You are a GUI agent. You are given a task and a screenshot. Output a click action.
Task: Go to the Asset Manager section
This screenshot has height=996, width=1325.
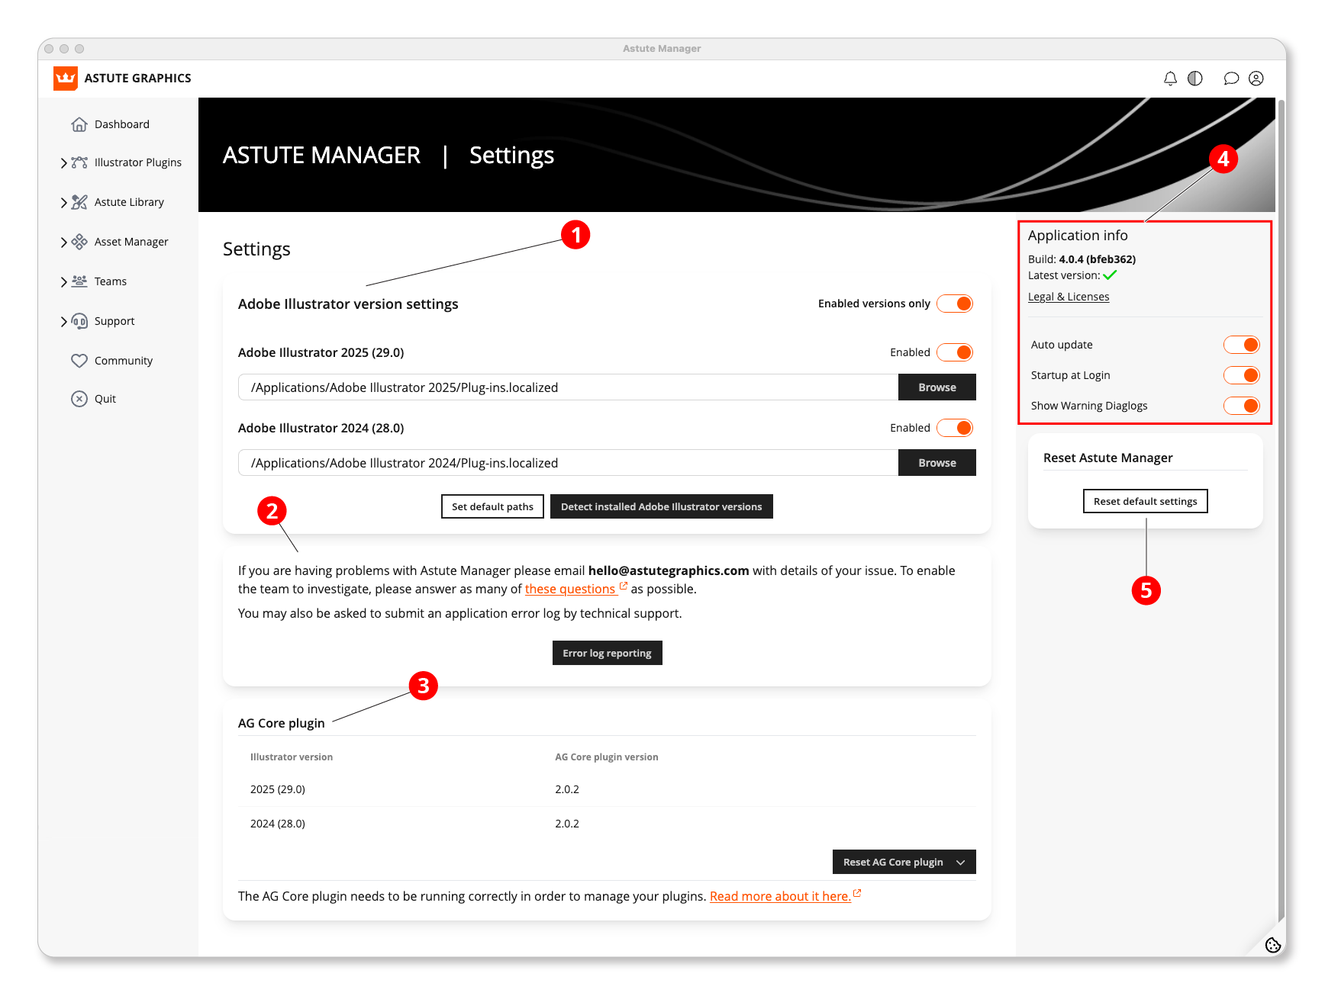tap(131, 241)
